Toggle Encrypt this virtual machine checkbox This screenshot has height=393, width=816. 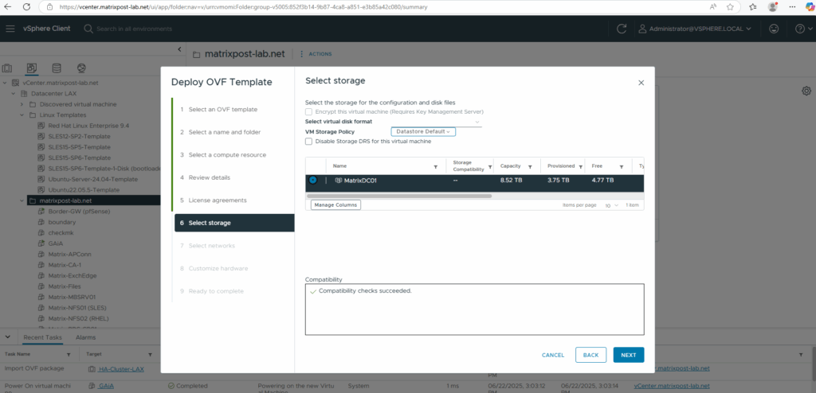[x=308, y=111]
